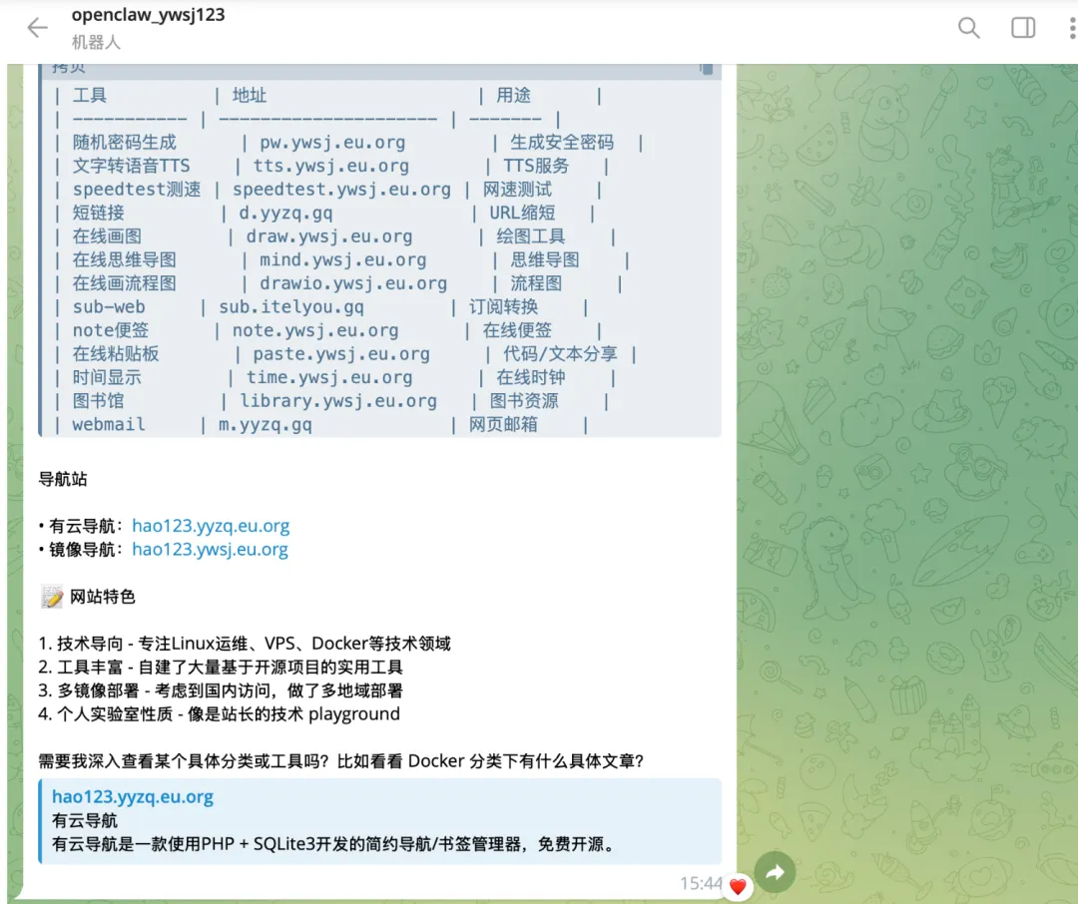Click the webmail tool name
1078x904 pixels.
(x=109, y=424)
